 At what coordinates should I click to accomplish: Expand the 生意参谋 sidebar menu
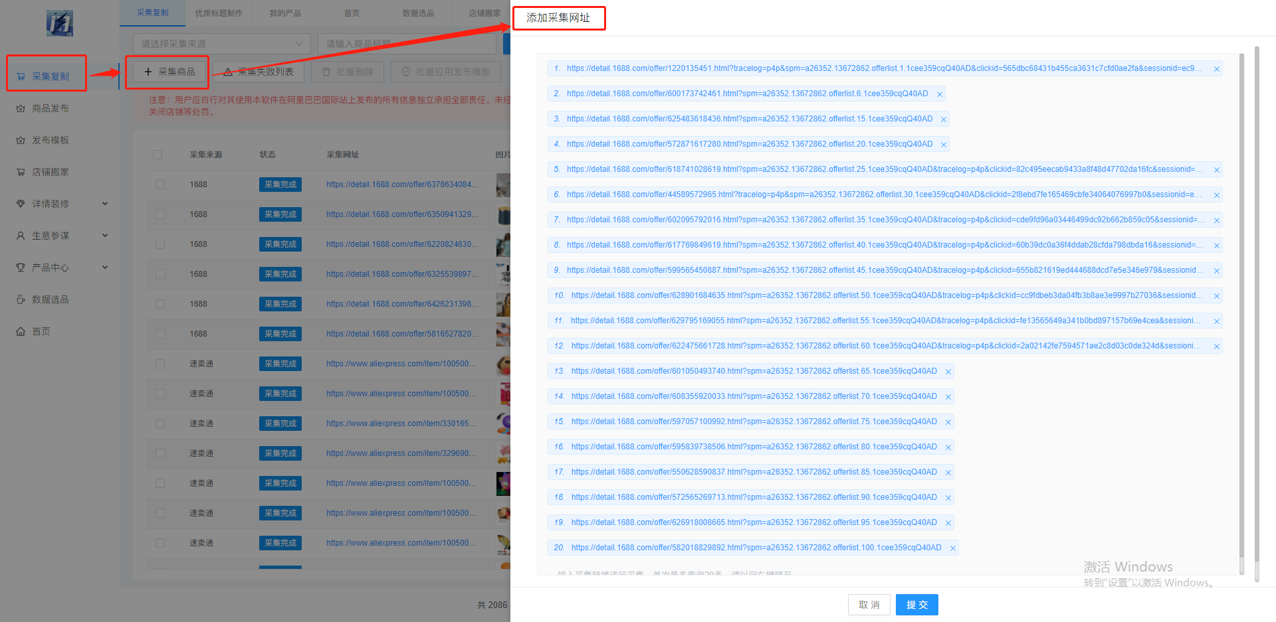tap(60, 236)
